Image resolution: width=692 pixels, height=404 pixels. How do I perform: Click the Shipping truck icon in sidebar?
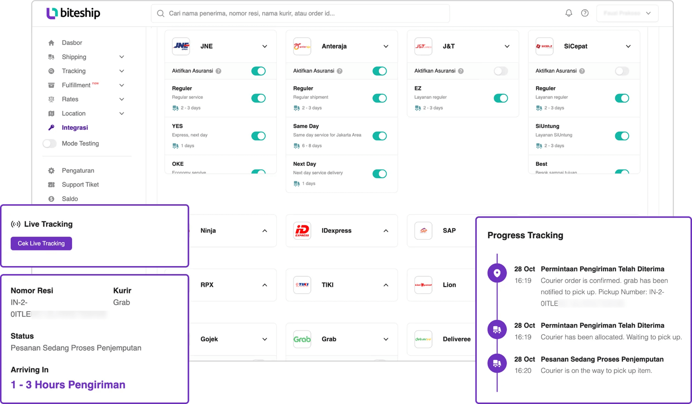(51, 57)
